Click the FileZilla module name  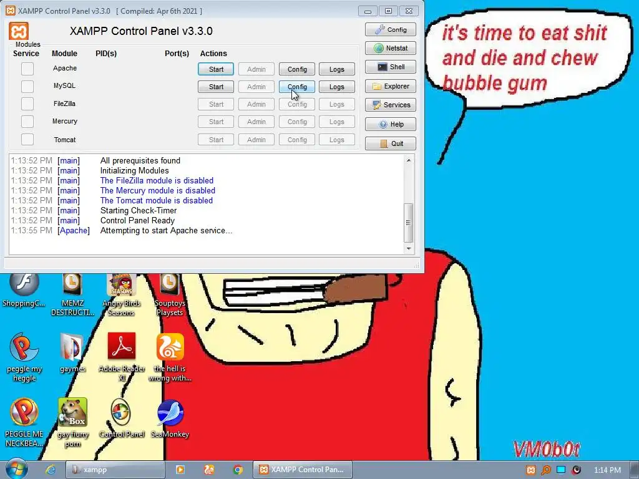64,104
